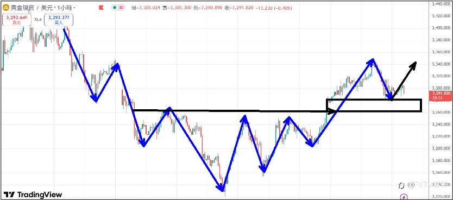Click the 3,260.000 price scale label
The height and width of the screenshot is (200, 453).
coord(441,112)
